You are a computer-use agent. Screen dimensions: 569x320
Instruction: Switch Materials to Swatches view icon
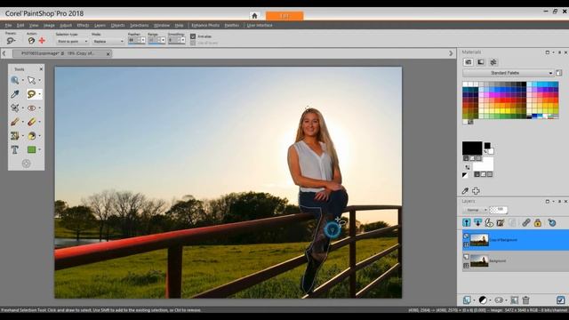469,62
